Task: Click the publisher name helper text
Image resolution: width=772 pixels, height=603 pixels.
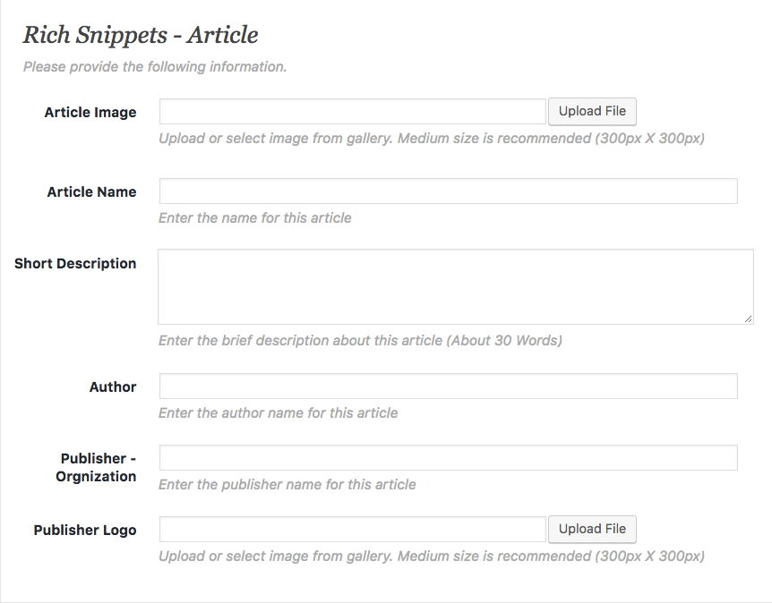Action: coord(286,484)
